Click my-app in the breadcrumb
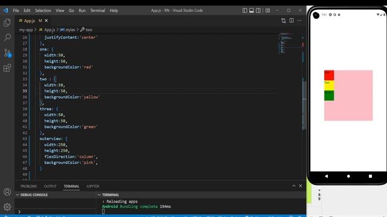 [26, 30]
